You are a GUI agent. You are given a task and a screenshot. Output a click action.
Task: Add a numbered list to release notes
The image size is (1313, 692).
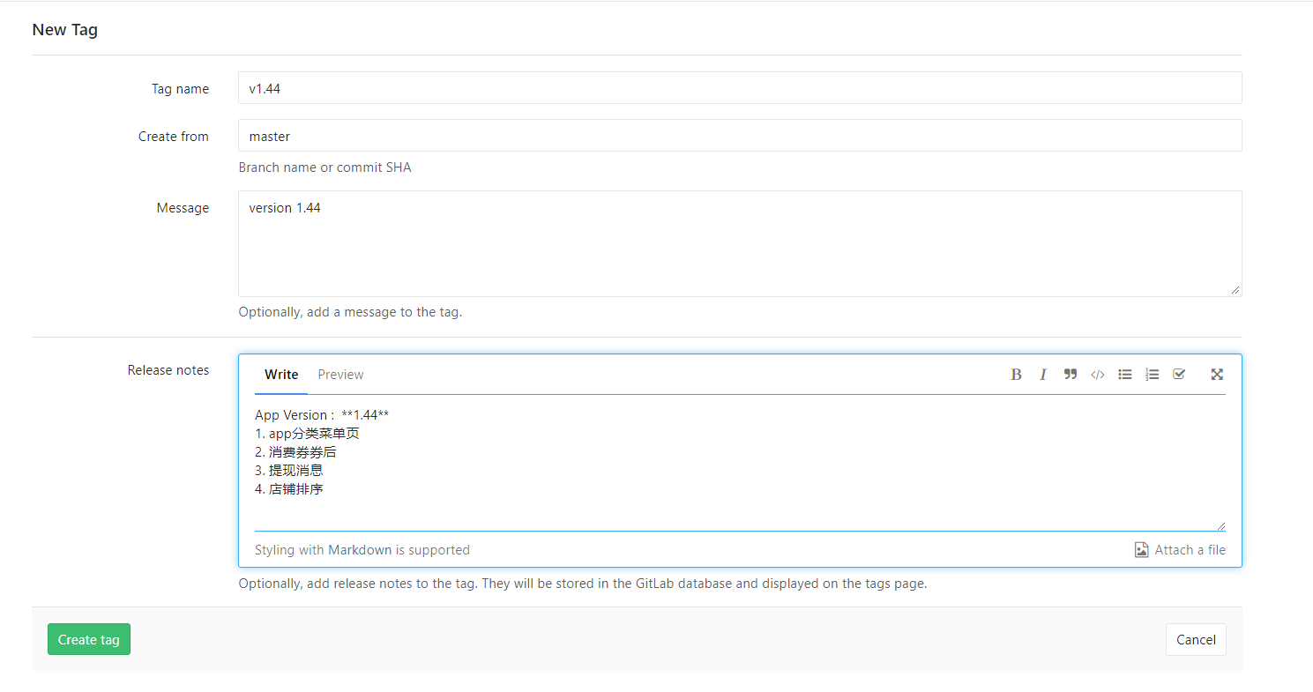(x=1153, y=375)
